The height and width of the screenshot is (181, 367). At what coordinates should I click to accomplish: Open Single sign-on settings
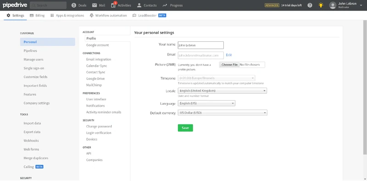(33, 68)
